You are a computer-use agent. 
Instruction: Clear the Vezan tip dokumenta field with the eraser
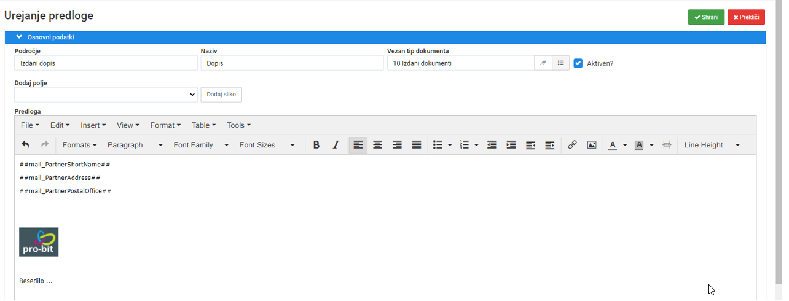[543, 63]
